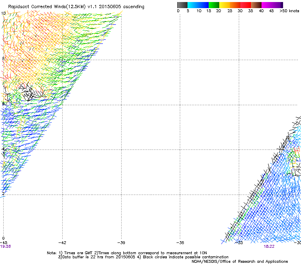Click the 'Times are GMT' note line

click(127, 253)
